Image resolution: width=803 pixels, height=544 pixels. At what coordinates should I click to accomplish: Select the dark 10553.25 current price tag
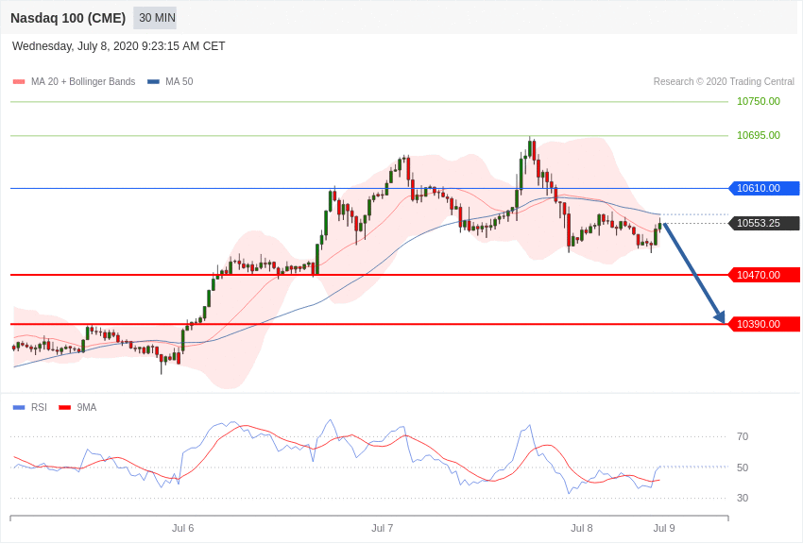coord(764,224)
